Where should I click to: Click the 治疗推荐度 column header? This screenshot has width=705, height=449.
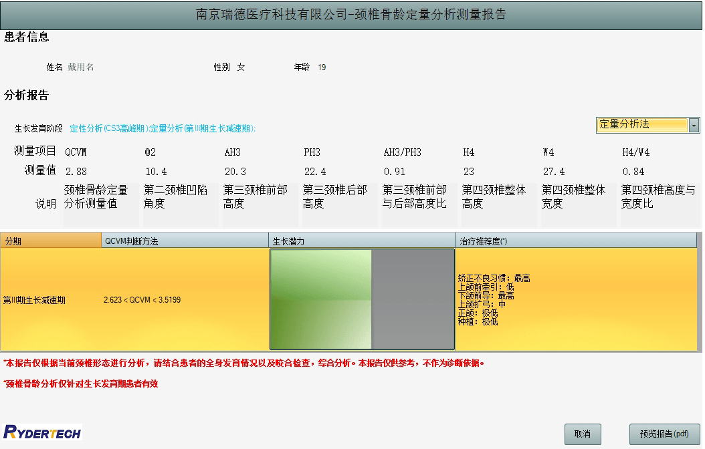(x=576, y=241)
